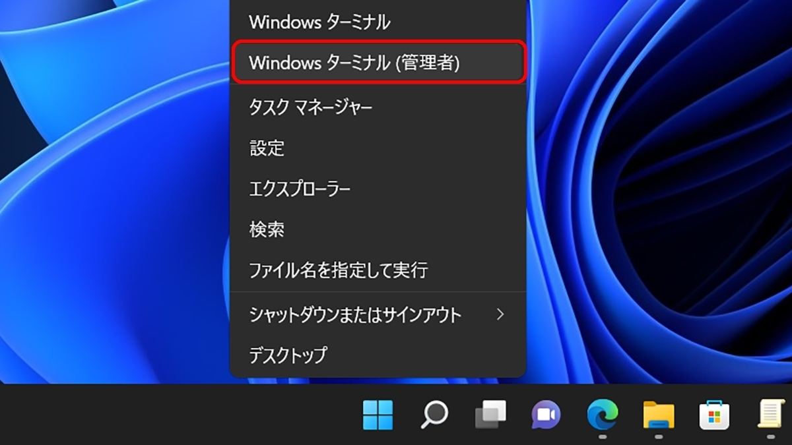Choose デスクトップ at menu bottom
The height and width of the screenshot is (445, 792).
[x=378, y=355]
